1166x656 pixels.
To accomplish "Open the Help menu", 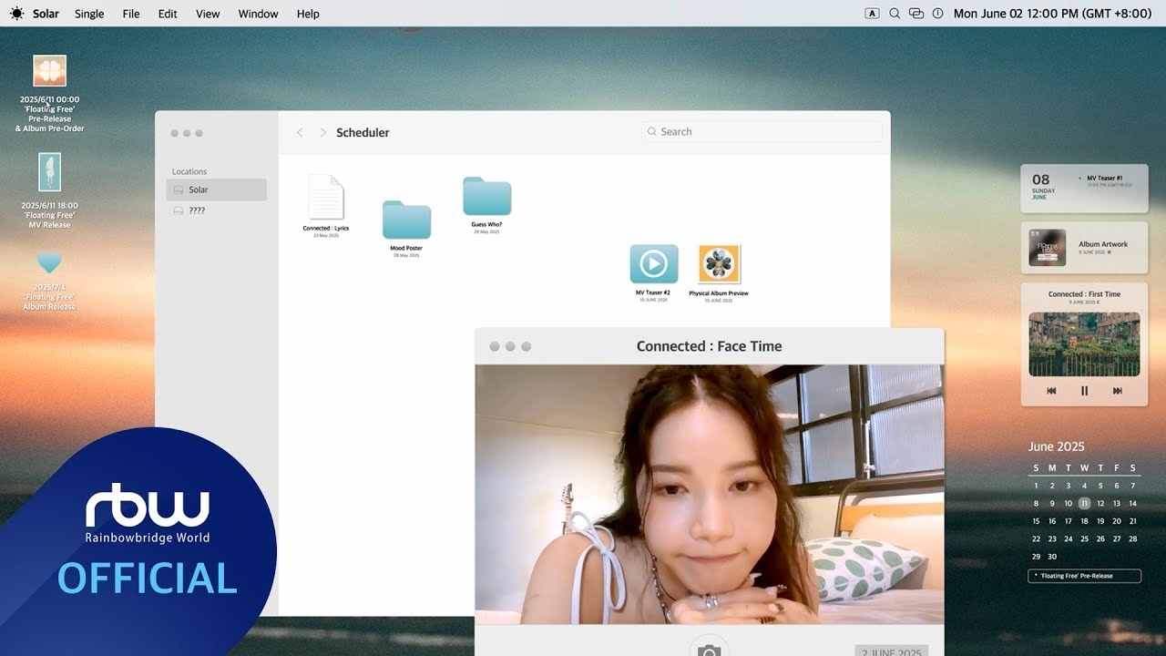I will 308,14.
